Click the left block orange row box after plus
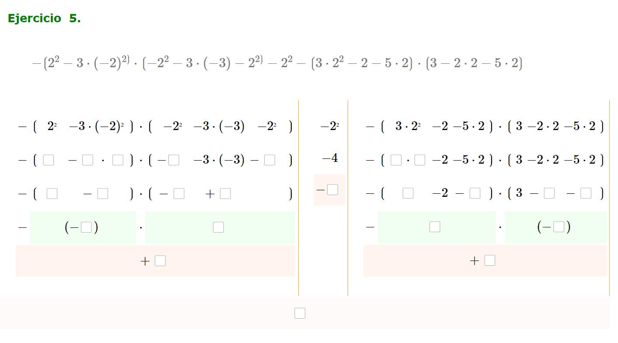The width and height of the screenshot is (618, 343). [160, 261]
